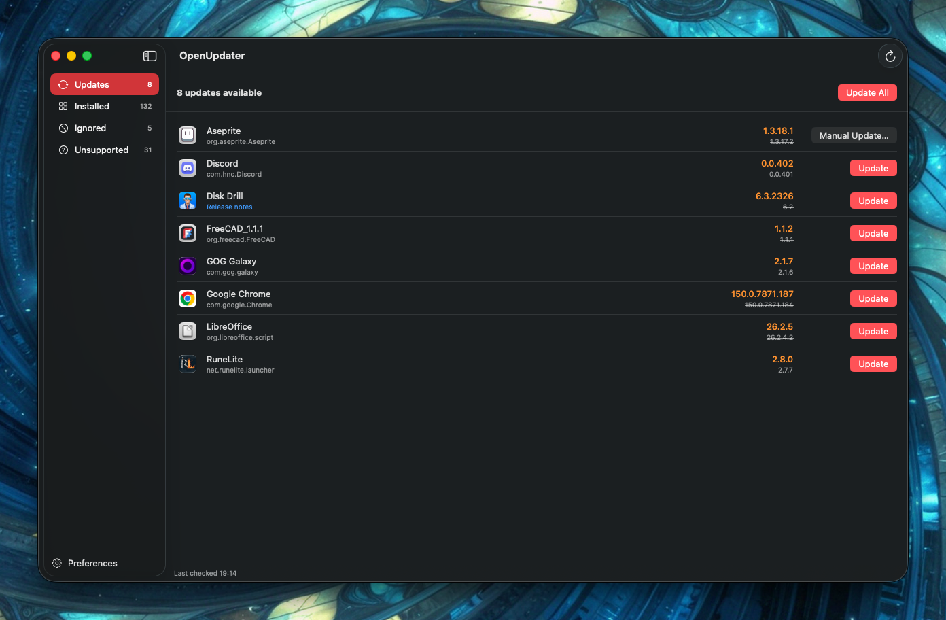Click the Discord app name
Viewport: 946px width, 620px height.
(222, 163)
